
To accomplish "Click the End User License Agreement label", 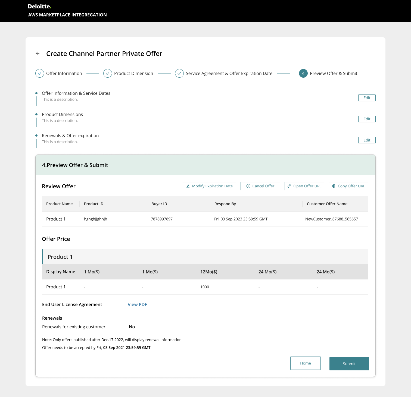I will click(x=72, y=304).
